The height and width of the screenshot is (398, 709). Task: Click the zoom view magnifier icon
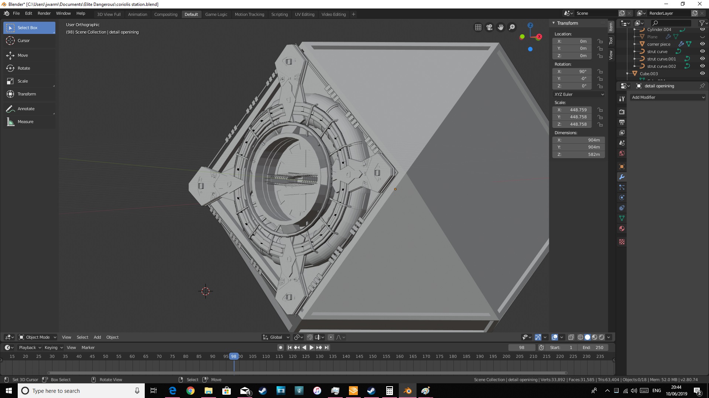512,27
